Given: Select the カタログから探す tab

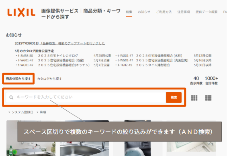Looking at the screenshot, I should 49,79.
